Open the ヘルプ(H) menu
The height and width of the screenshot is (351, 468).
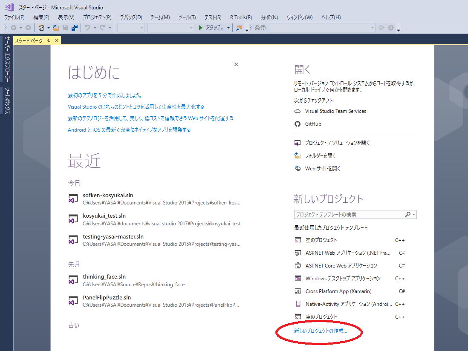pyautogui.click(x=331, y=17)
